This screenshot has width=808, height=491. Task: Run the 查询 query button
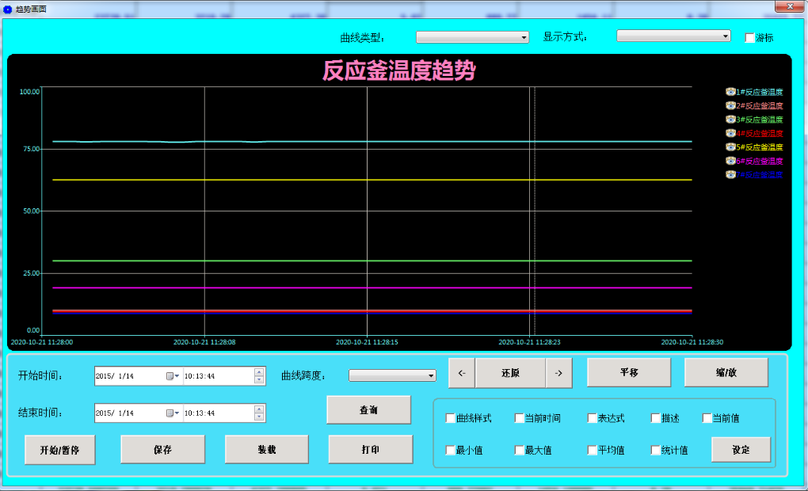click(368, 410)
